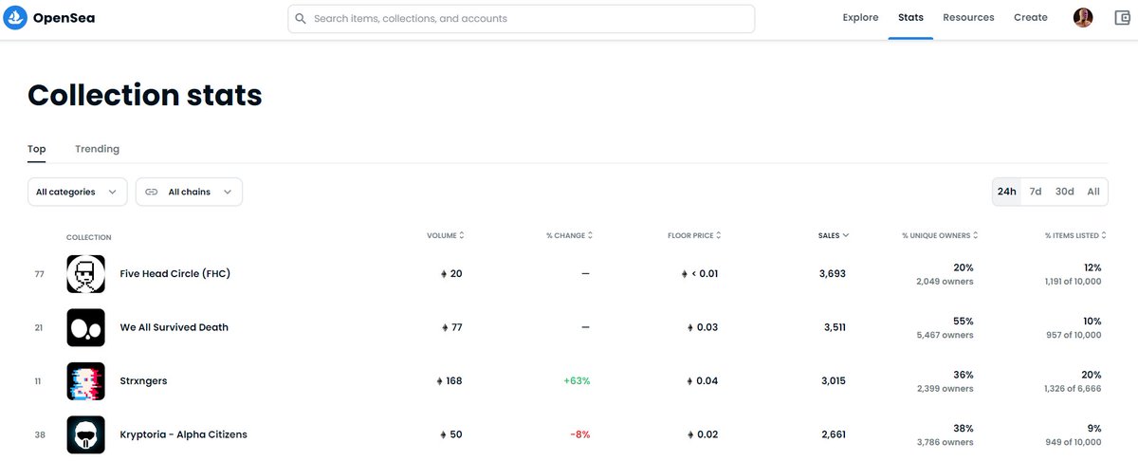This screenshot has height=461, width=1138.
Task: Open Create page
Action: [x=1031, y=17]
